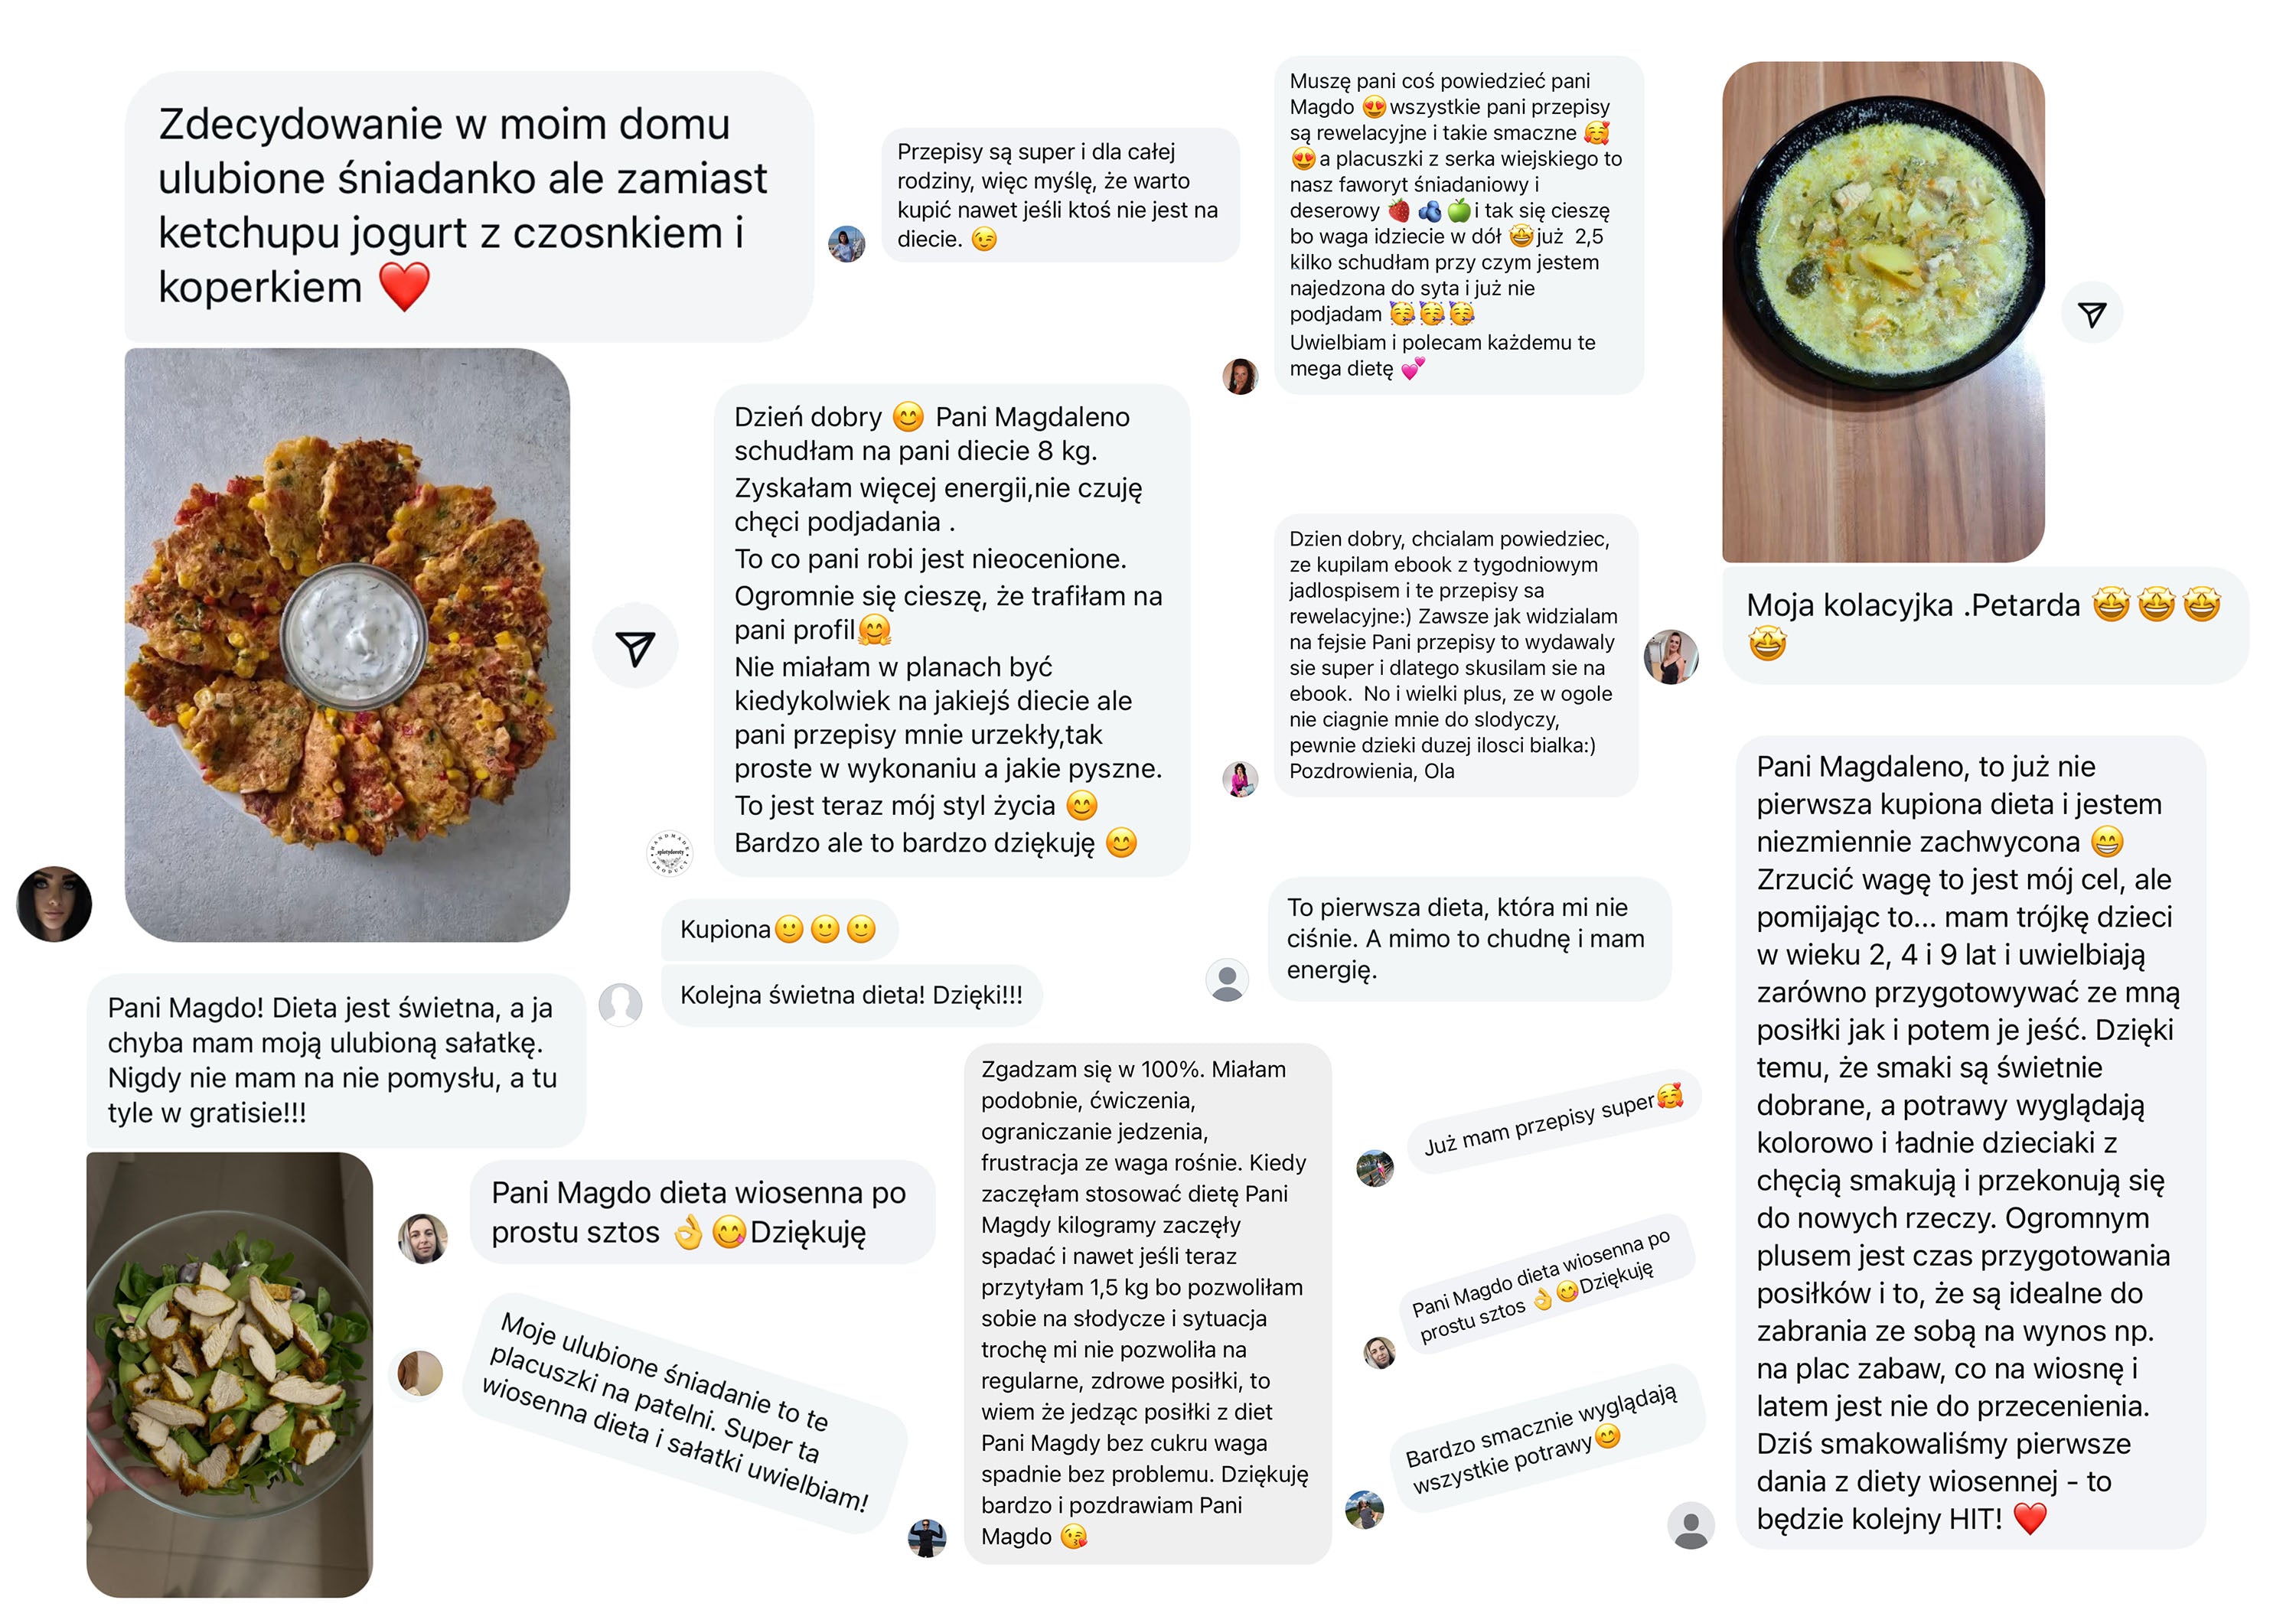This screenshot has height=1623, width=2296.
Task: Click the tilted 'Bardzo smacznie wyglądają' bubble
Action: click(1546, 1432)
